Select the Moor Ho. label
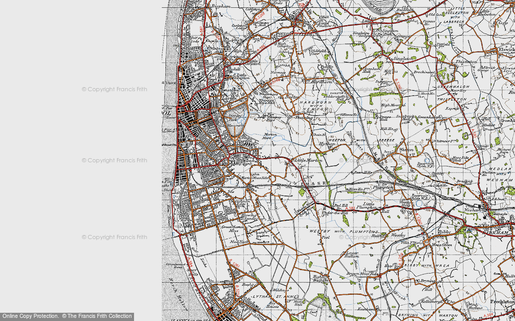Screen dimensions: 515x321 (427, 94)
